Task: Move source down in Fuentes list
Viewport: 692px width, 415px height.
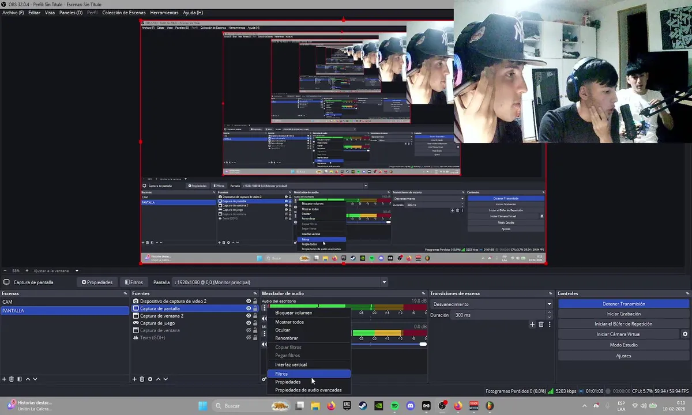Action: [166, 379]
